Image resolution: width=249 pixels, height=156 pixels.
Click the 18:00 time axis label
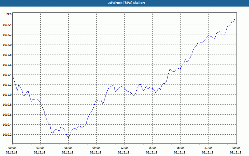pos(181,148)
